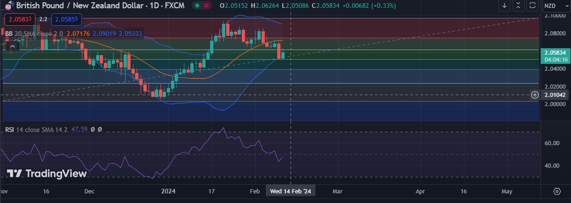Click the Apr label on the time axis

tap(420, 191)
